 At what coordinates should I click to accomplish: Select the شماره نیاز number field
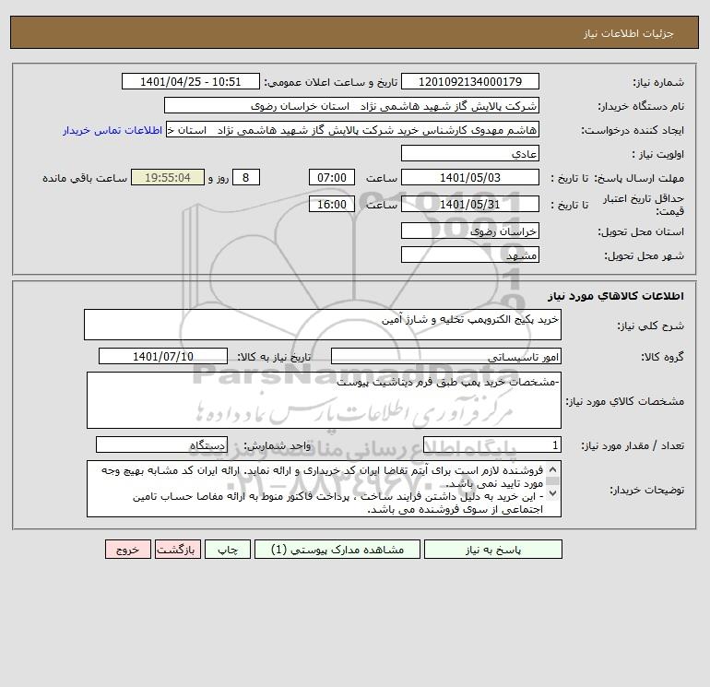470,81
